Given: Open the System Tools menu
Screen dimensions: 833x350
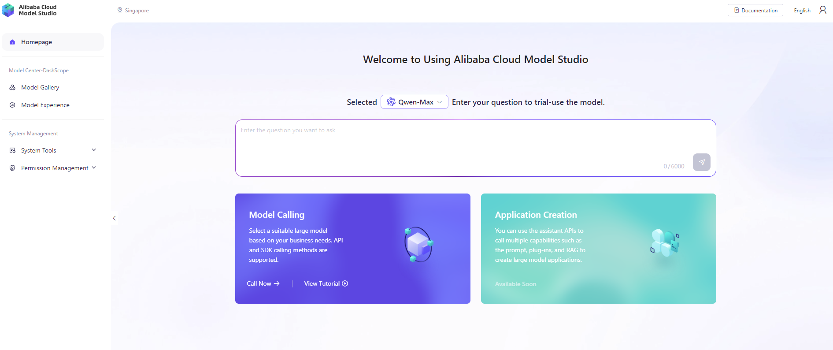Looking at the screenshot, I should (x=53, y=150).
